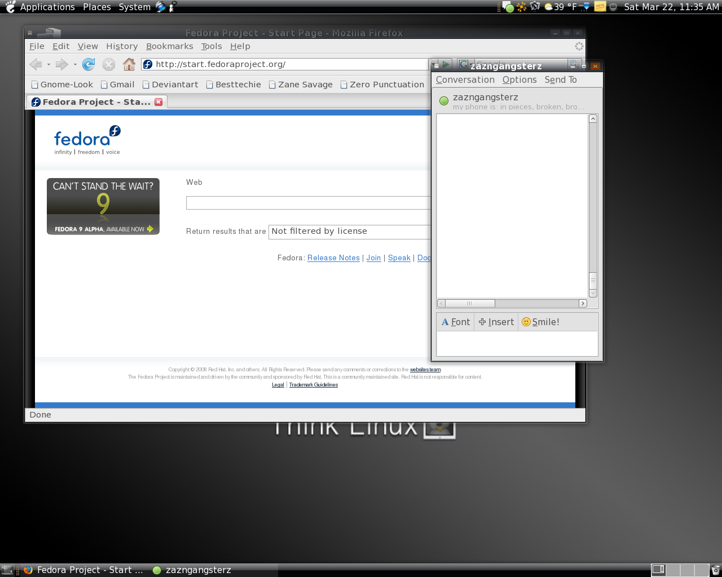Open the Font formatting button
The image size is (722, 577).
456,322
